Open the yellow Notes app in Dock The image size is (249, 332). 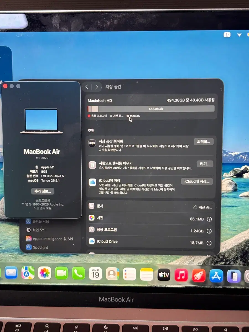(147, 274)
